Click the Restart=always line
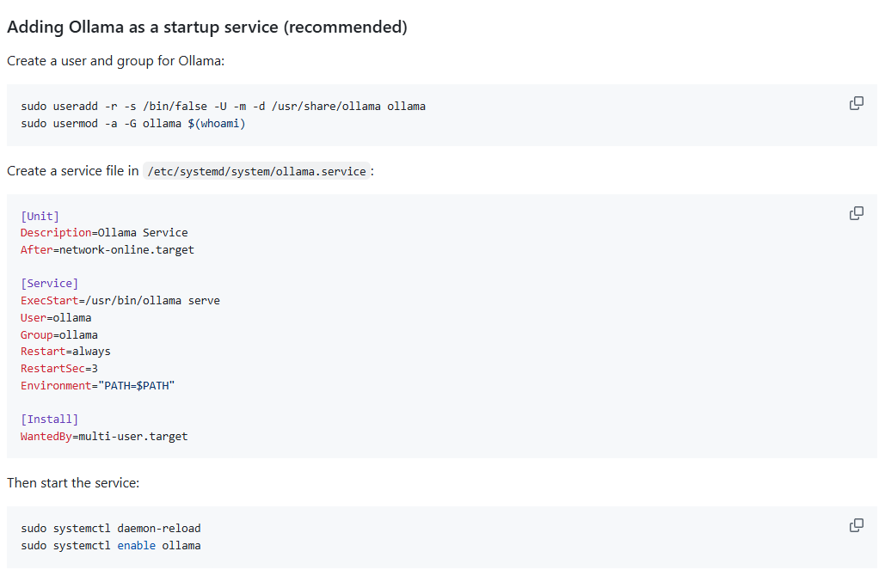The height and width of the screenshot is (582, 885). pyautogui.click(x=65, y=351)
